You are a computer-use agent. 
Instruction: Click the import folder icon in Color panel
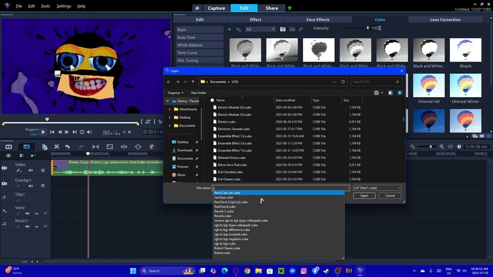coord(283,29)
